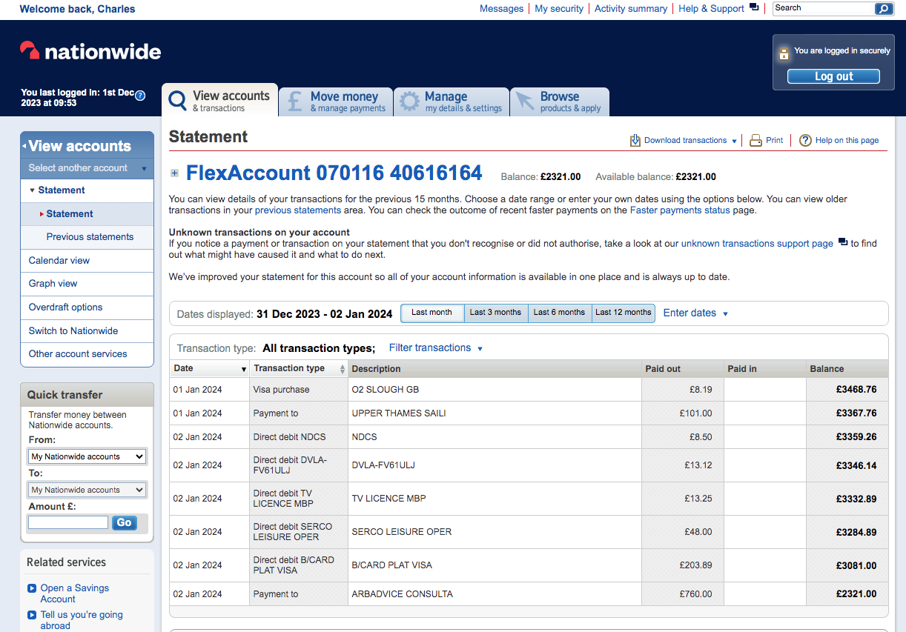Open the Faster payments status link
The image size is (906, 632).
[680, 210]
